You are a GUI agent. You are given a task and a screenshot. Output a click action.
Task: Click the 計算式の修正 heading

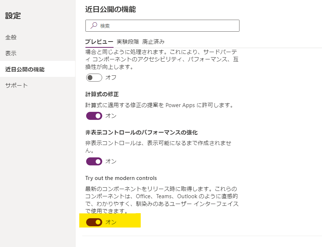click(x=102, y=94)
